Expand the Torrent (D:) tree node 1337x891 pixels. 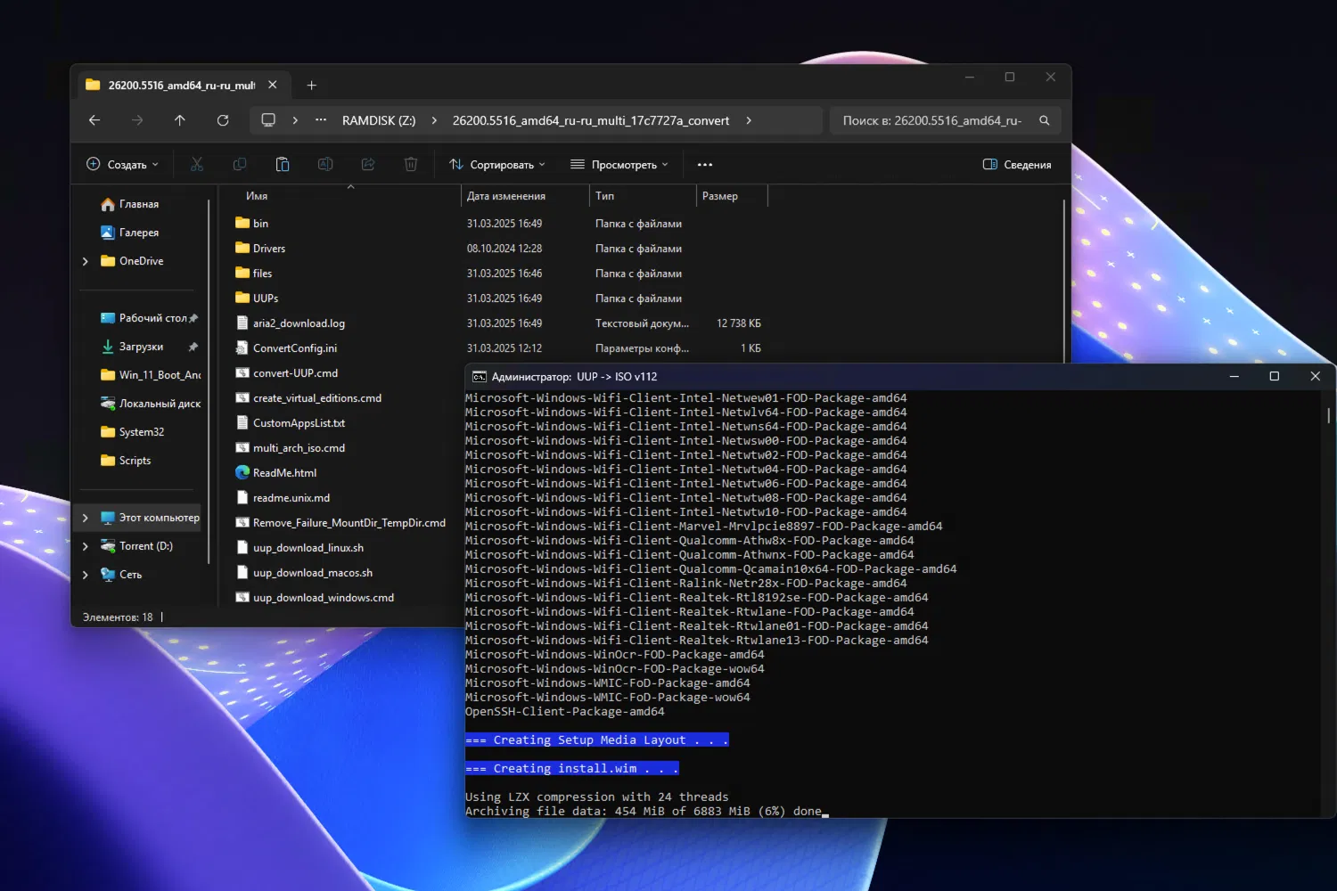pos(86,546)
